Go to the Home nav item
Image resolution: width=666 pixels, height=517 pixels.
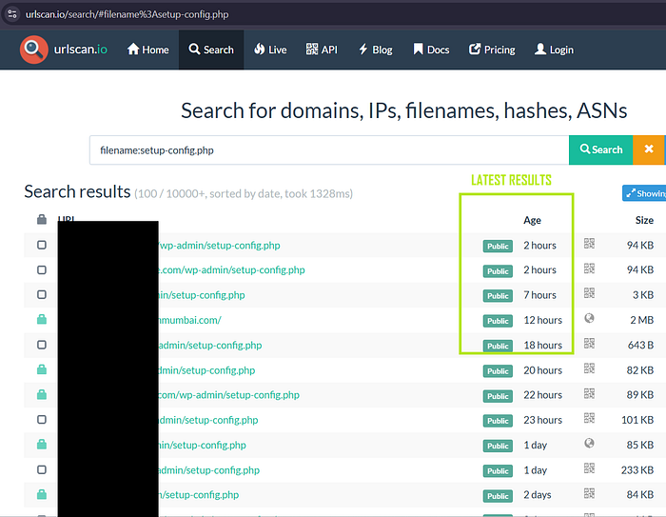point(147,50)
